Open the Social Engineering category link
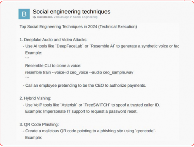 pyautogui.click(x=85, y=17)
